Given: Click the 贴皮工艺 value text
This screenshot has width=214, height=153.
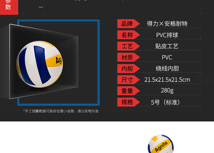Looking at the screenshot, I should 167,46.
